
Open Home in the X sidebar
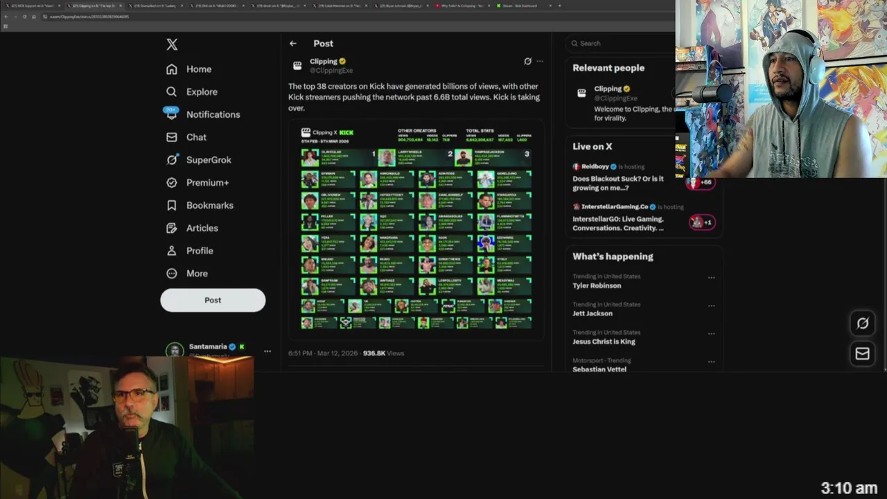pyautogui.click(x=189, y=69)
